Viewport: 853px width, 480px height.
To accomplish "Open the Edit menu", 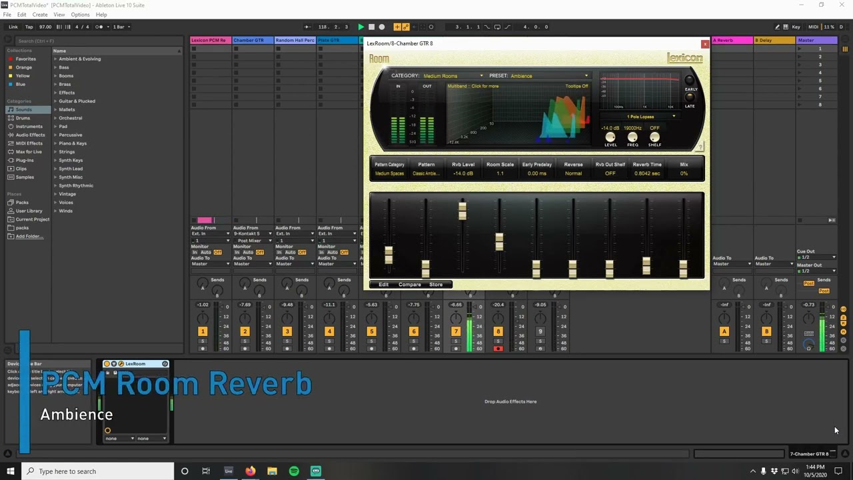I will click(22, 15).
